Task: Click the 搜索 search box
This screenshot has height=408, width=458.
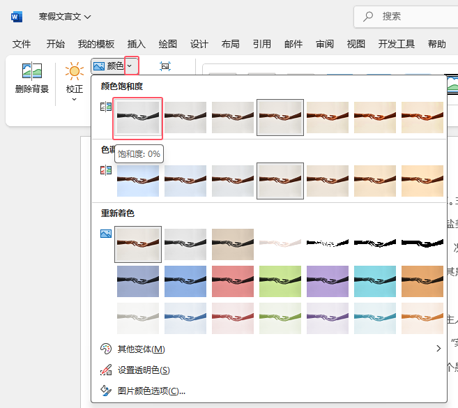Action: (x=406, y=17)
